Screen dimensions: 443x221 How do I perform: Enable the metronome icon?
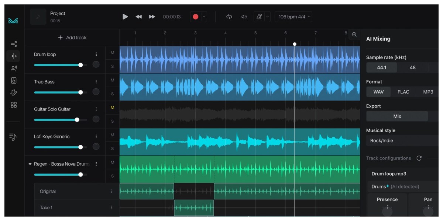pos(259,17)
